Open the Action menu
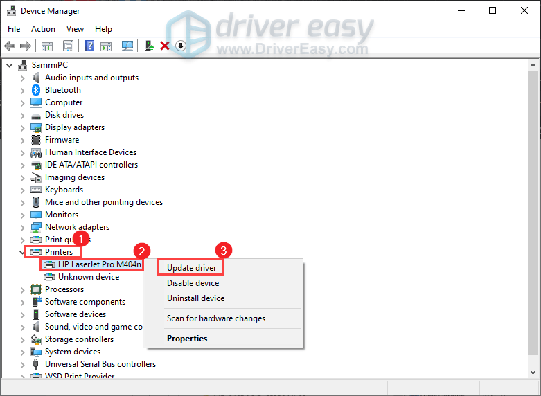541x396 pixels. (43, 29)
